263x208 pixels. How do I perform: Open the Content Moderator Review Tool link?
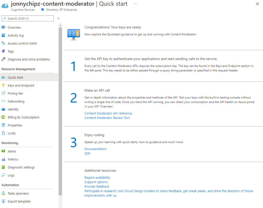point(107,118)
